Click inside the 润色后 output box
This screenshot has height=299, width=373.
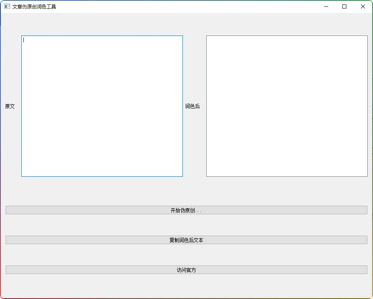(x=287, y=106)
